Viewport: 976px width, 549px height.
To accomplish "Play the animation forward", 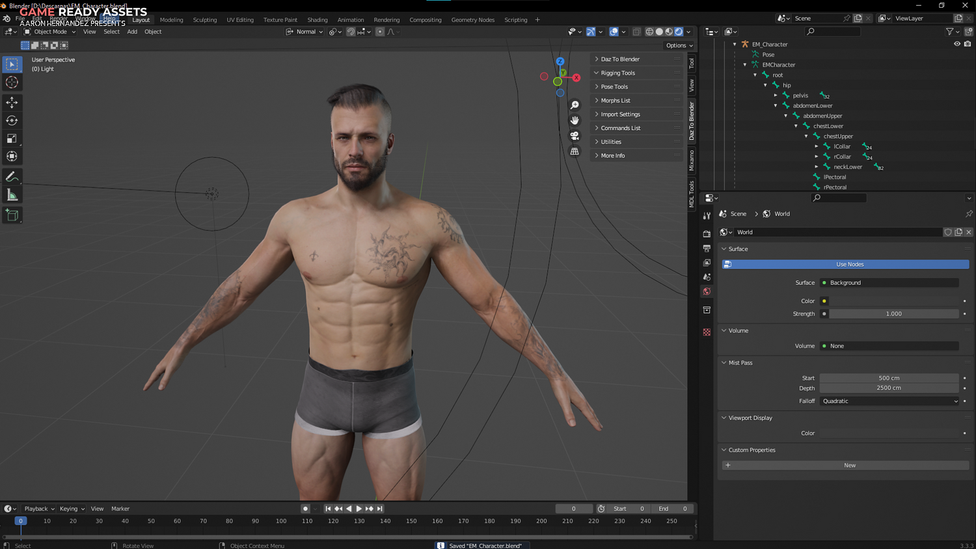I will [359, 509].
